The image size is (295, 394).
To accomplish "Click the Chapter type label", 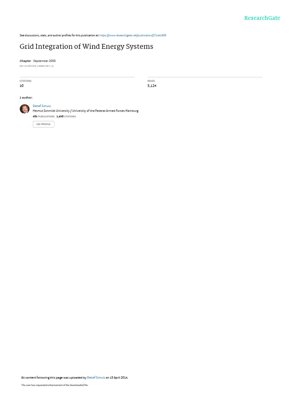I will pyautogui.click(x=25, y=61).
